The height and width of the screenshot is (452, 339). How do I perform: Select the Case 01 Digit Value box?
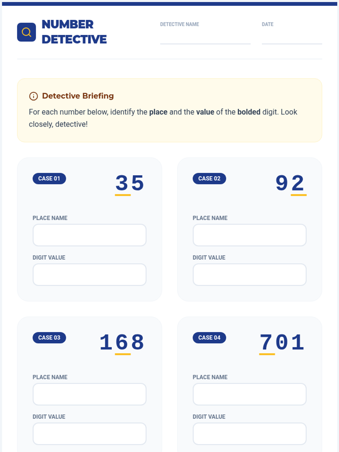pos(90,275)
